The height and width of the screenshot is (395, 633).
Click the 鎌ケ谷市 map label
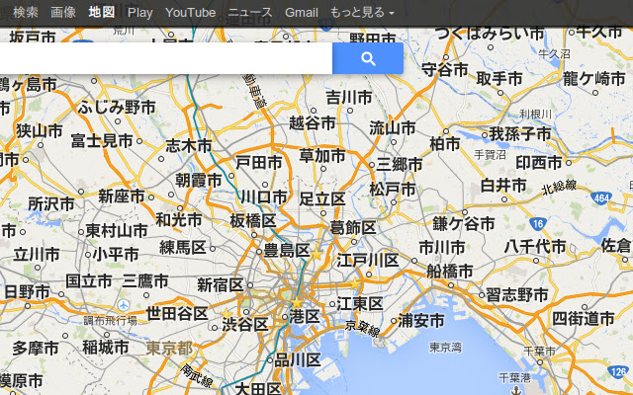tap(464, 224)
